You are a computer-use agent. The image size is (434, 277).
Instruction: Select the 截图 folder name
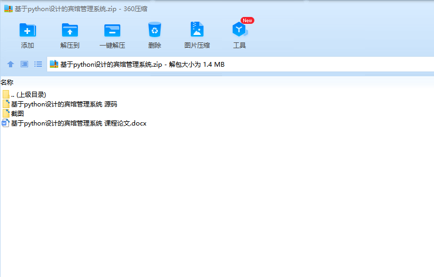point(17,114)
